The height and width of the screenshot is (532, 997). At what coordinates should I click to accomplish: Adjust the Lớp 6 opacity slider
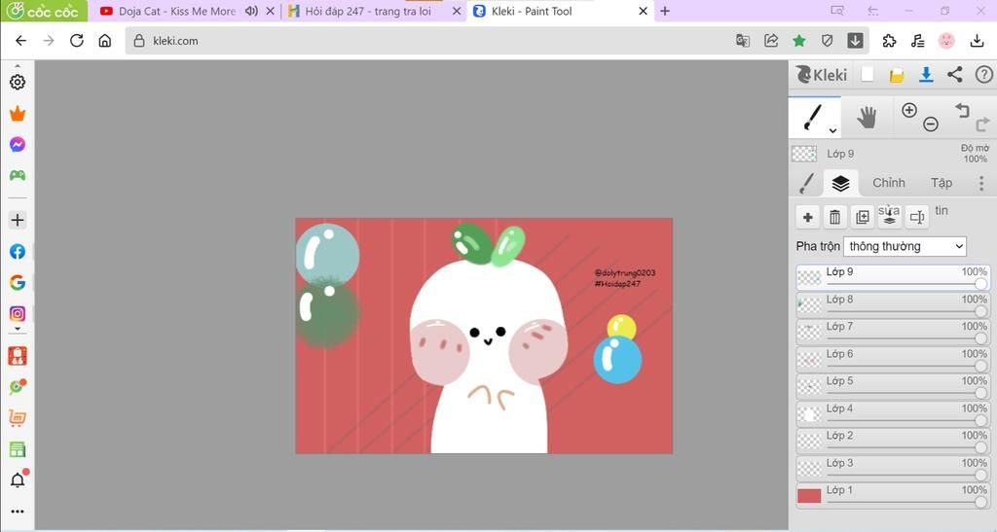[906, 366]
